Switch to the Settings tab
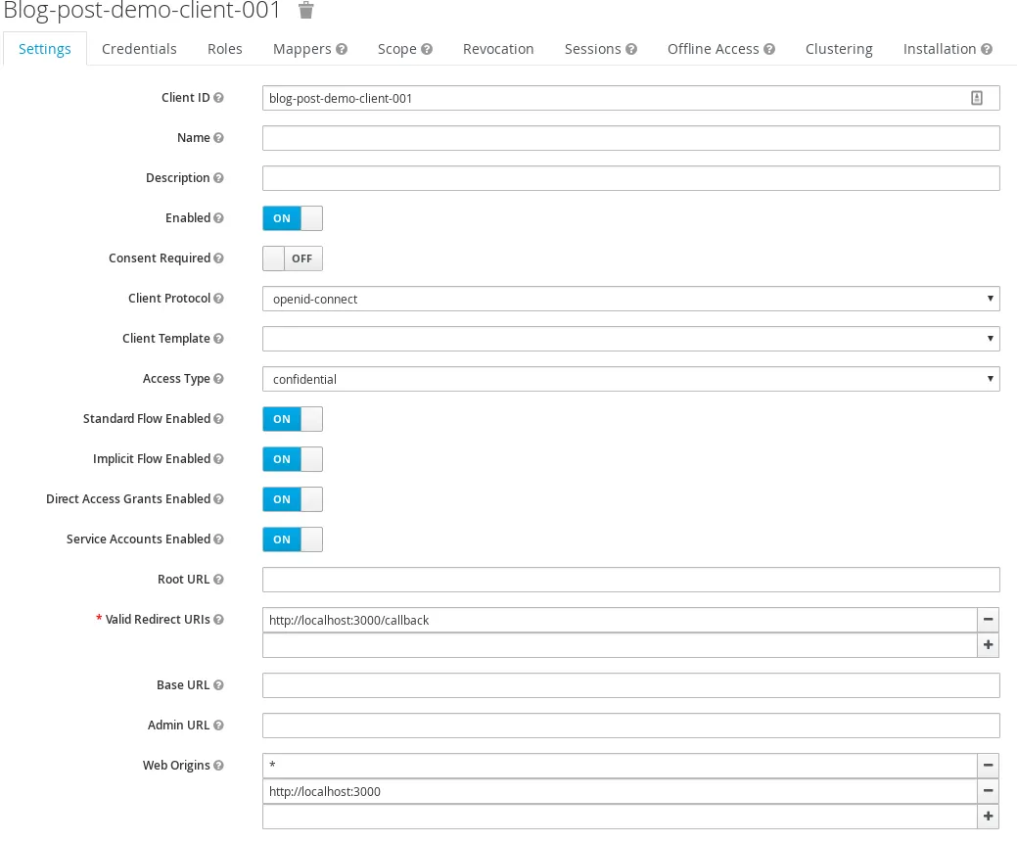This screenshot has width=1017, height=843. coord(45,49)
